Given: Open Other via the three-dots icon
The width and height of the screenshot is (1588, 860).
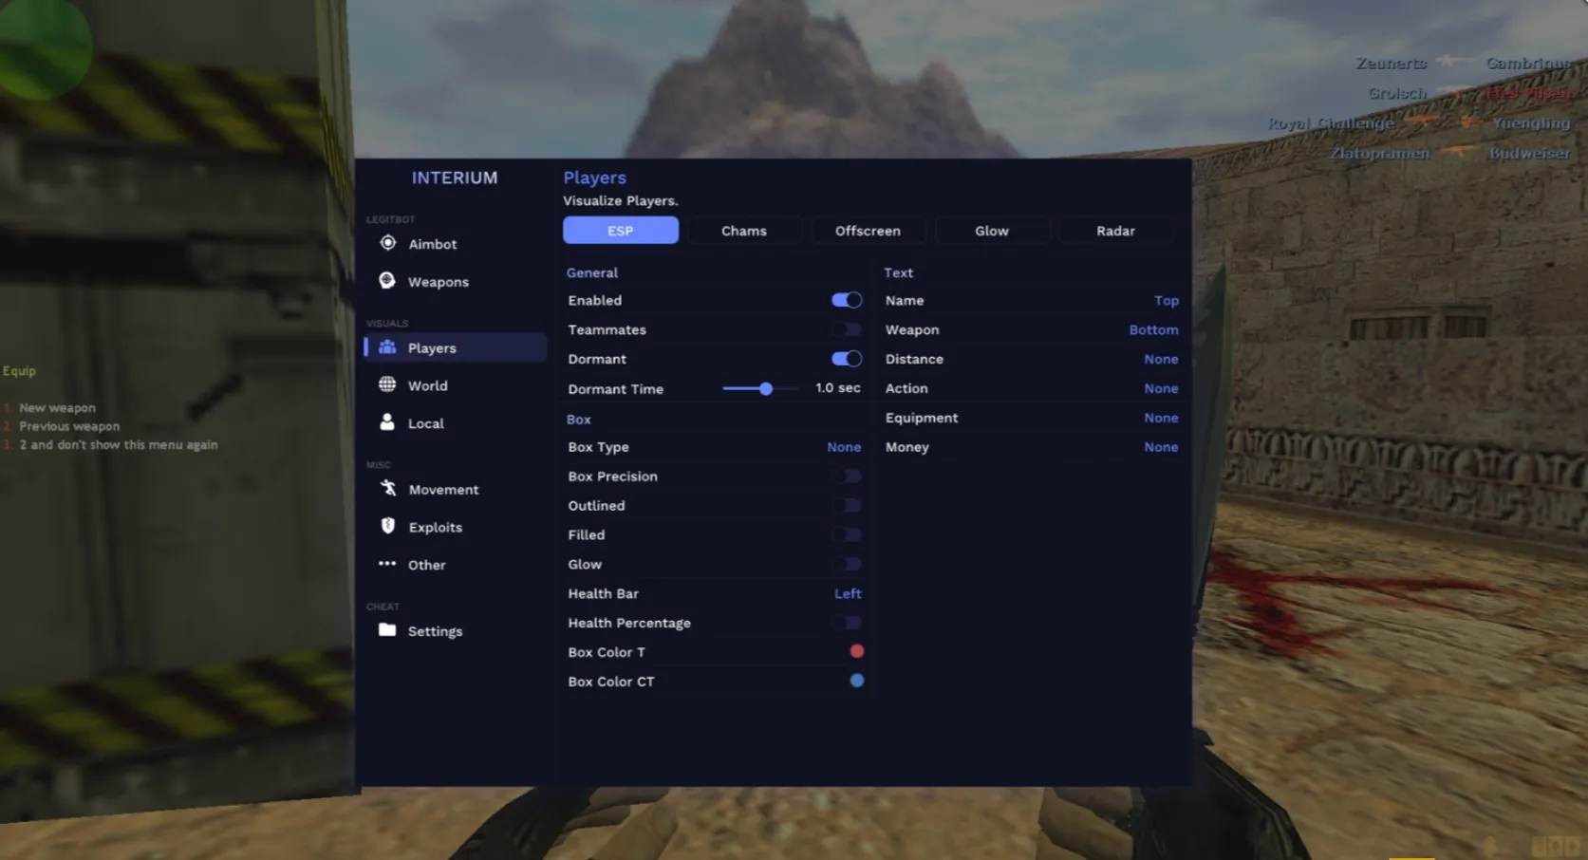Looking at the screenshot, I should tap(387, 564).
